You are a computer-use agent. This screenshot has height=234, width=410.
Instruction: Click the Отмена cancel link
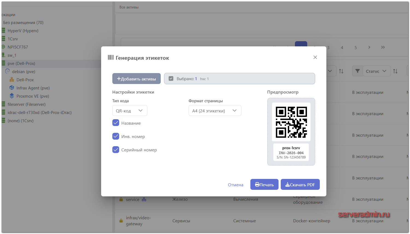coord(235,185)
